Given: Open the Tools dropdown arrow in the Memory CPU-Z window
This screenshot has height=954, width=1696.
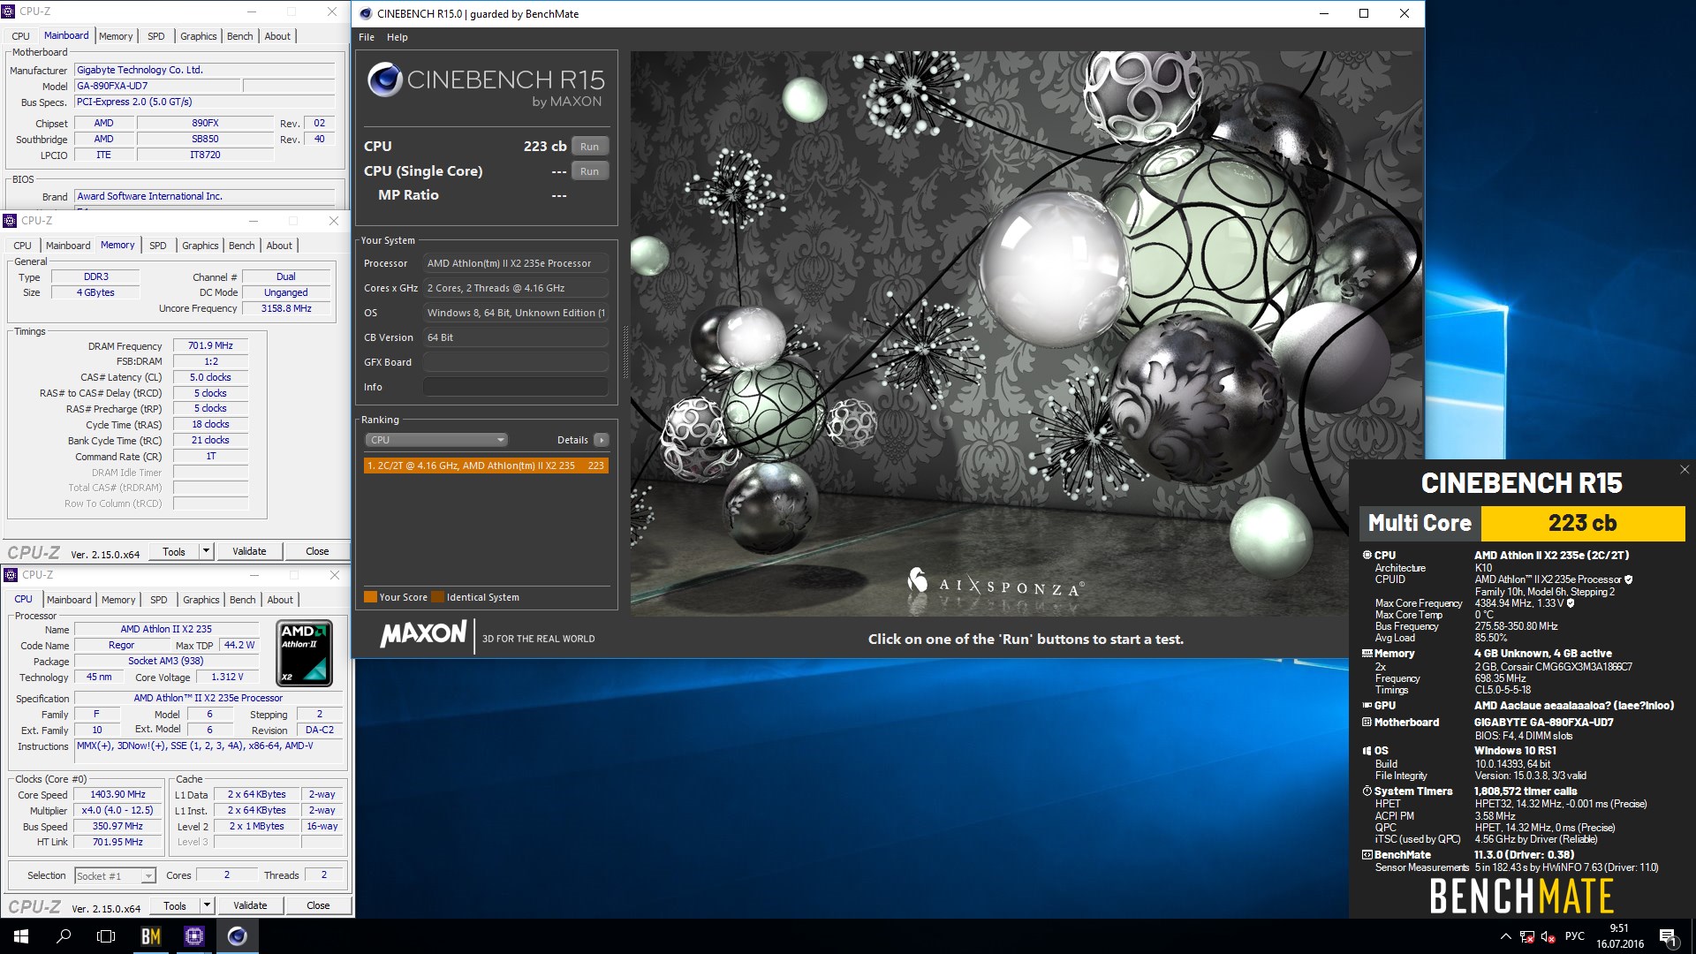Looking at the screenshot, I should click(206, 551).
